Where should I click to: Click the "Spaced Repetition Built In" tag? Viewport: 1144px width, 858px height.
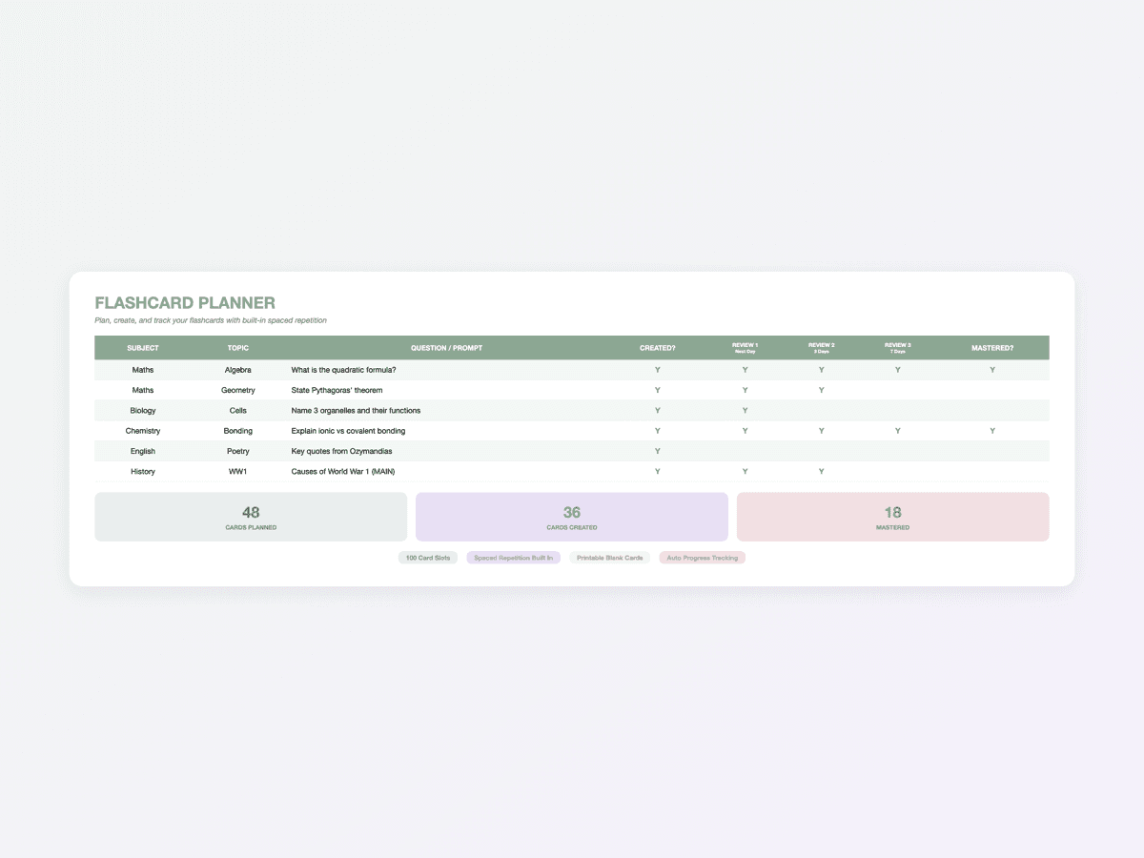513,558
